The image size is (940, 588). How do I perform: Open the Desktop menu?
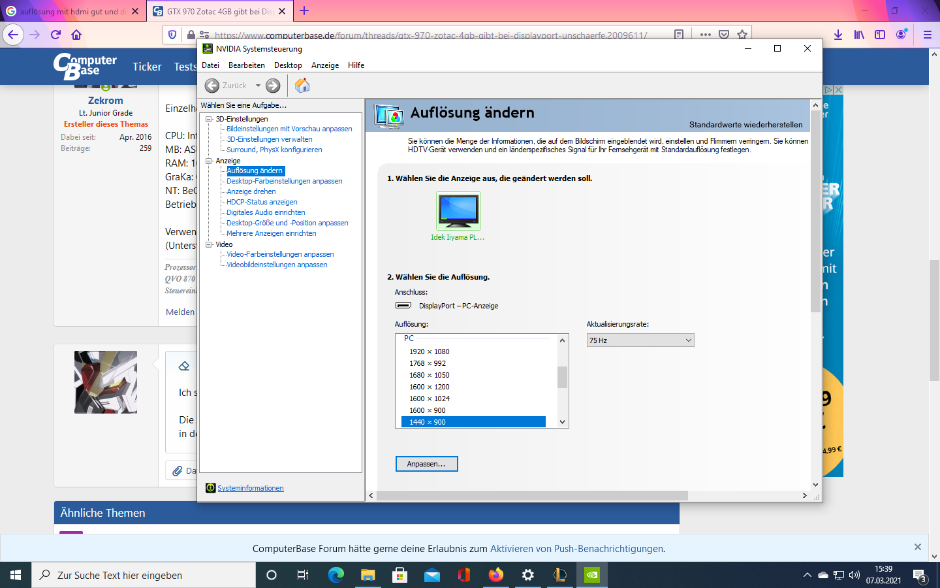coord(288,65)
